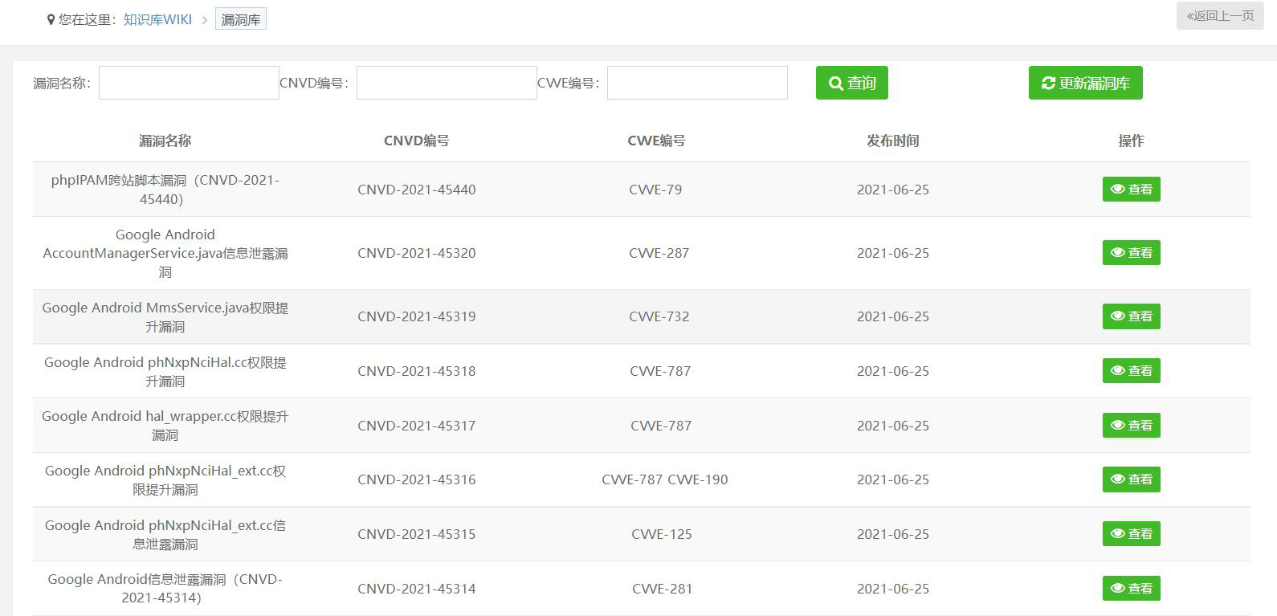The height and width of the screenshot is (616, 1277).
Task: View details for CNVD-2021-45316
Action: click(1131, 479)
